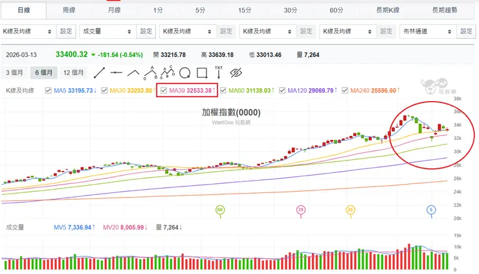Screen dimensions: 479x274
Task: Toggle the MA5 moving average checkbox
Action: pyautogui.click(x=48, y=91)
